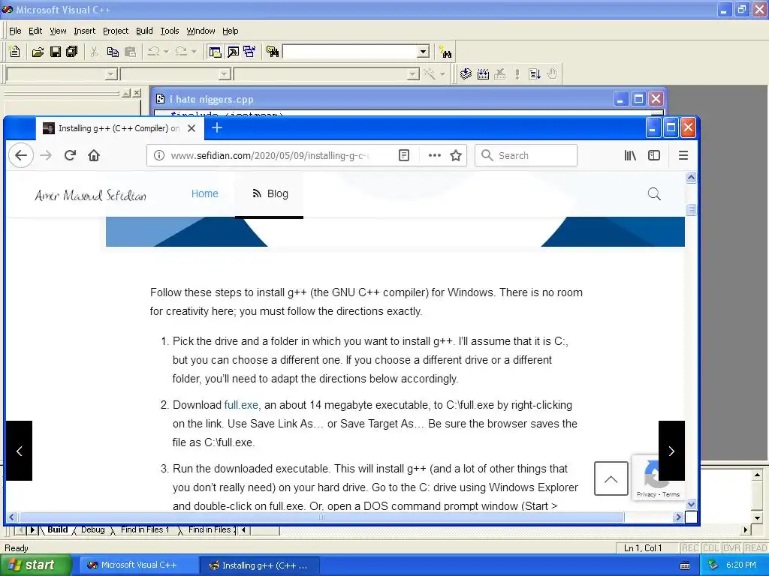Open the Window List toolbar icon
Viewport: 769px width, 576px height.
[x=249, y=52]
